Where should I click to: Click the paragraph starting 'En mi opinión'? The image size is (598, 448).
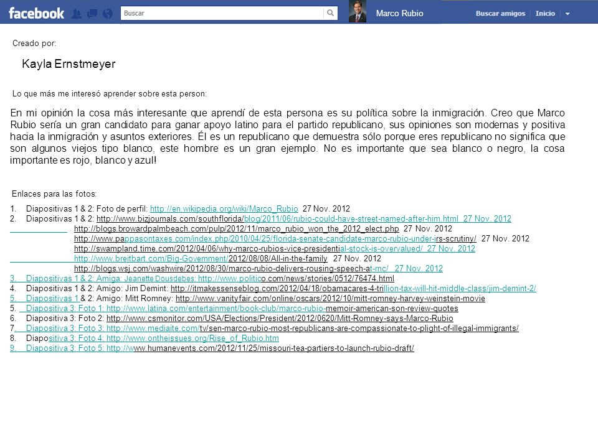pos(288,136)
